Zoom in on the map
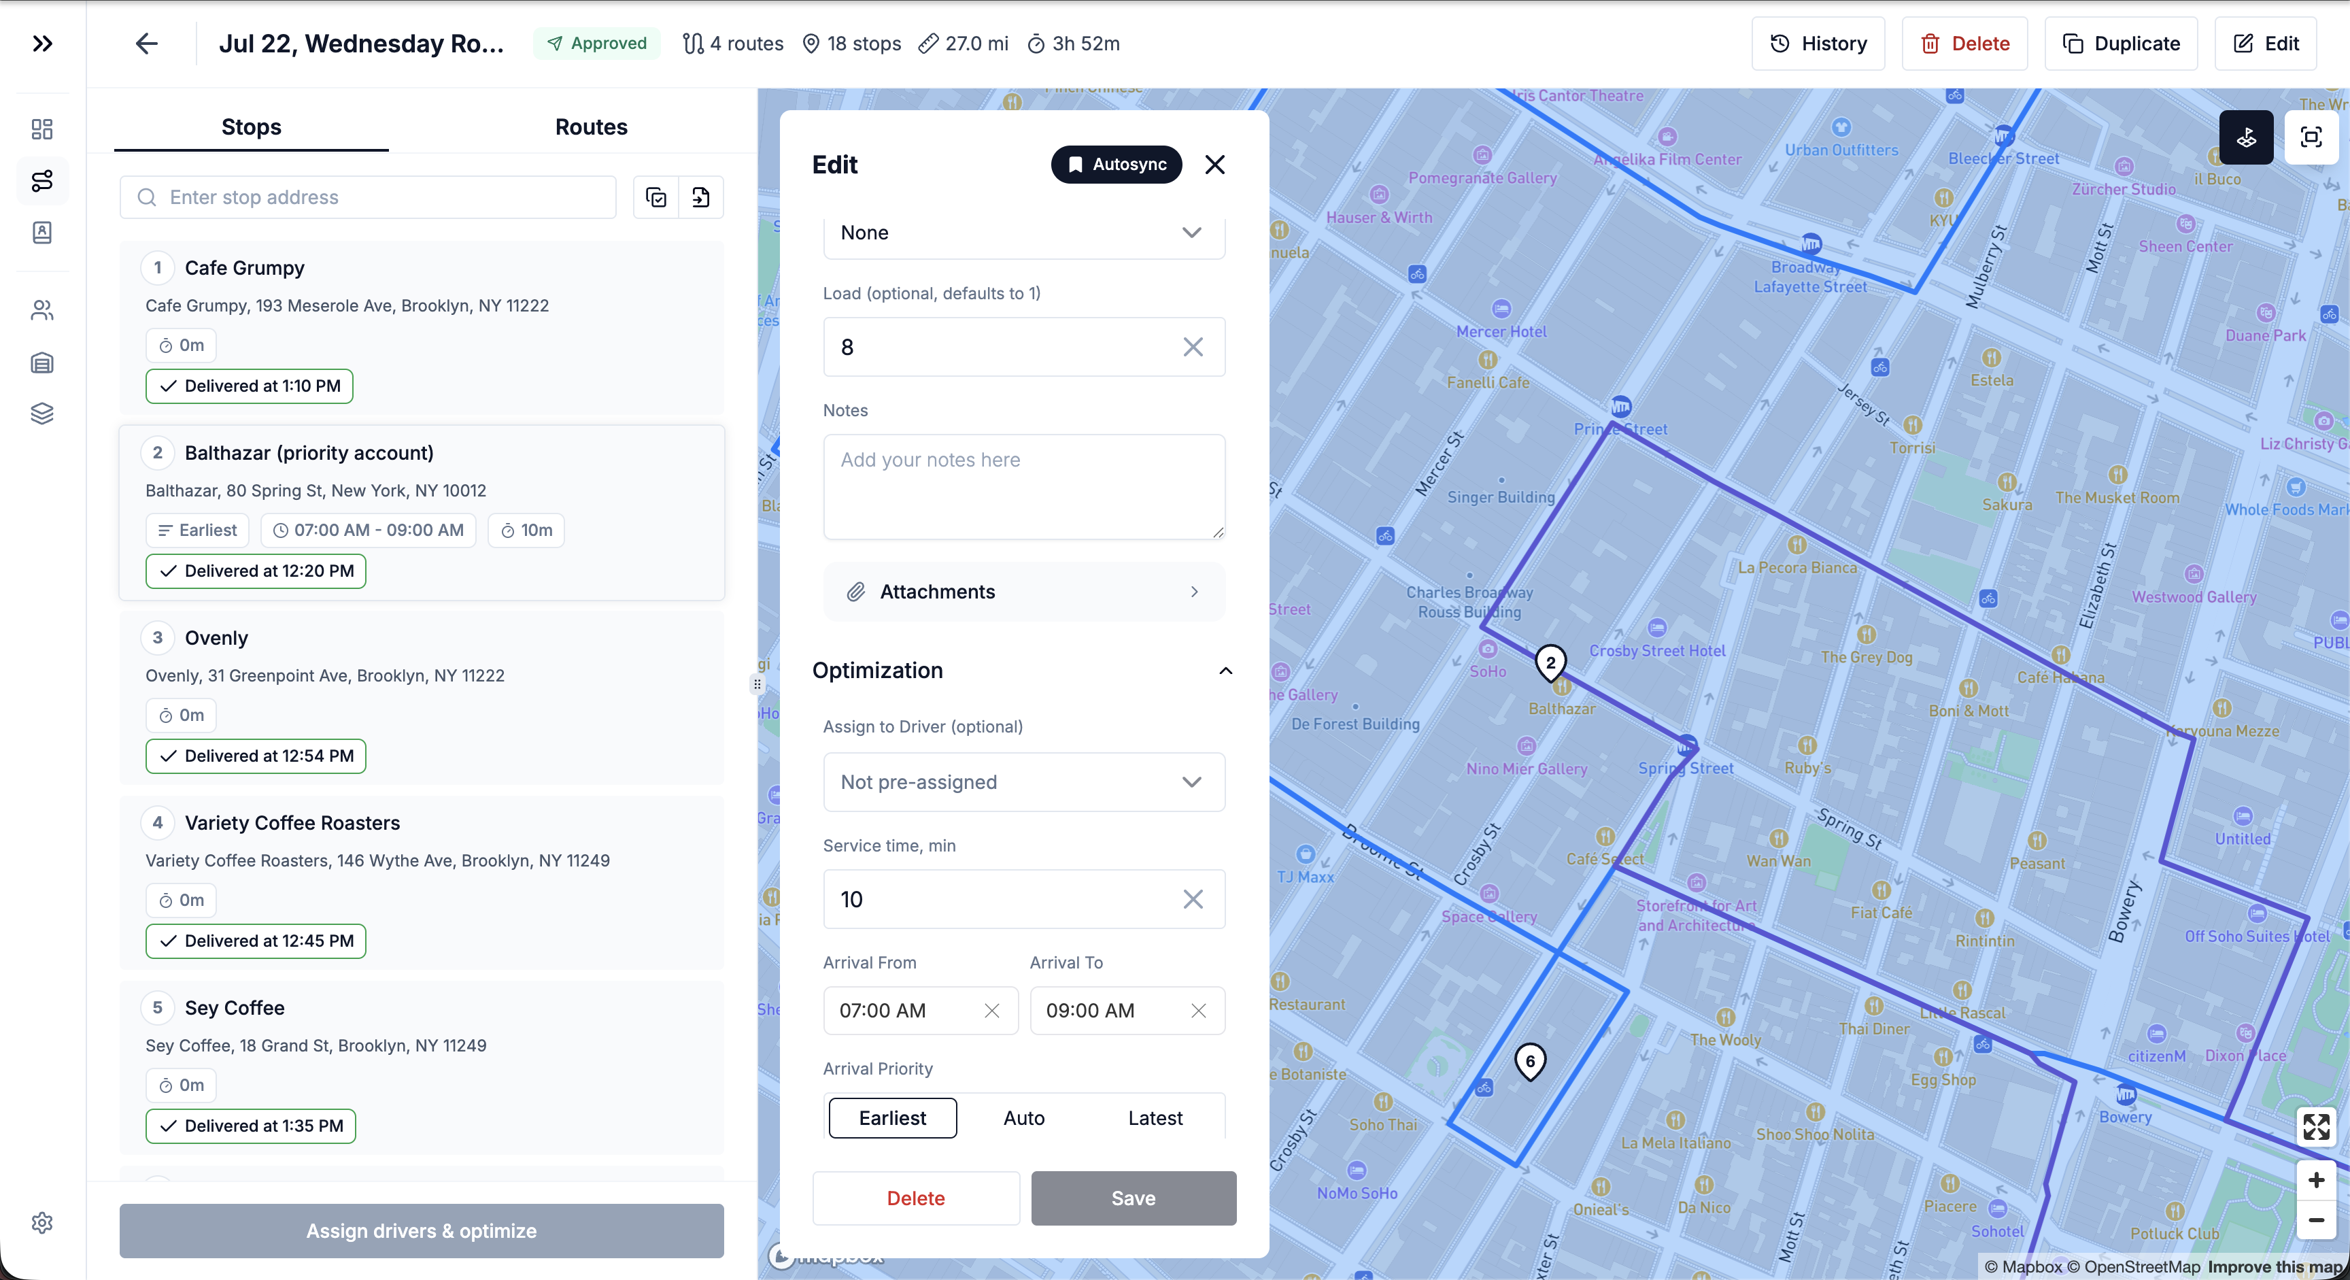 [x=2316, y=1181]
